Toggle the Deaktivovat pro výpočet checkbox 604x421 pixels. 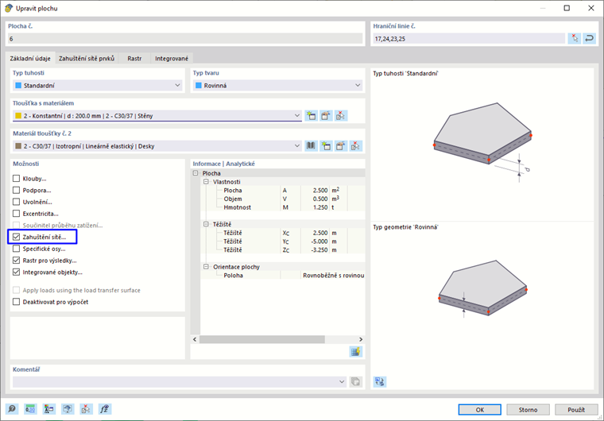coord(16,302)
